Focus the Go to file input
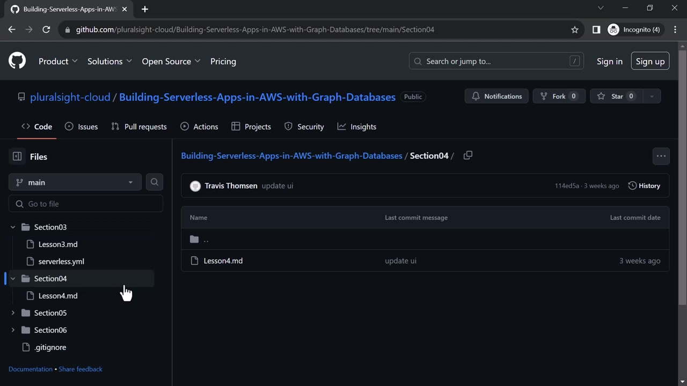Screen dimensions: 687x386 [91, 204]
